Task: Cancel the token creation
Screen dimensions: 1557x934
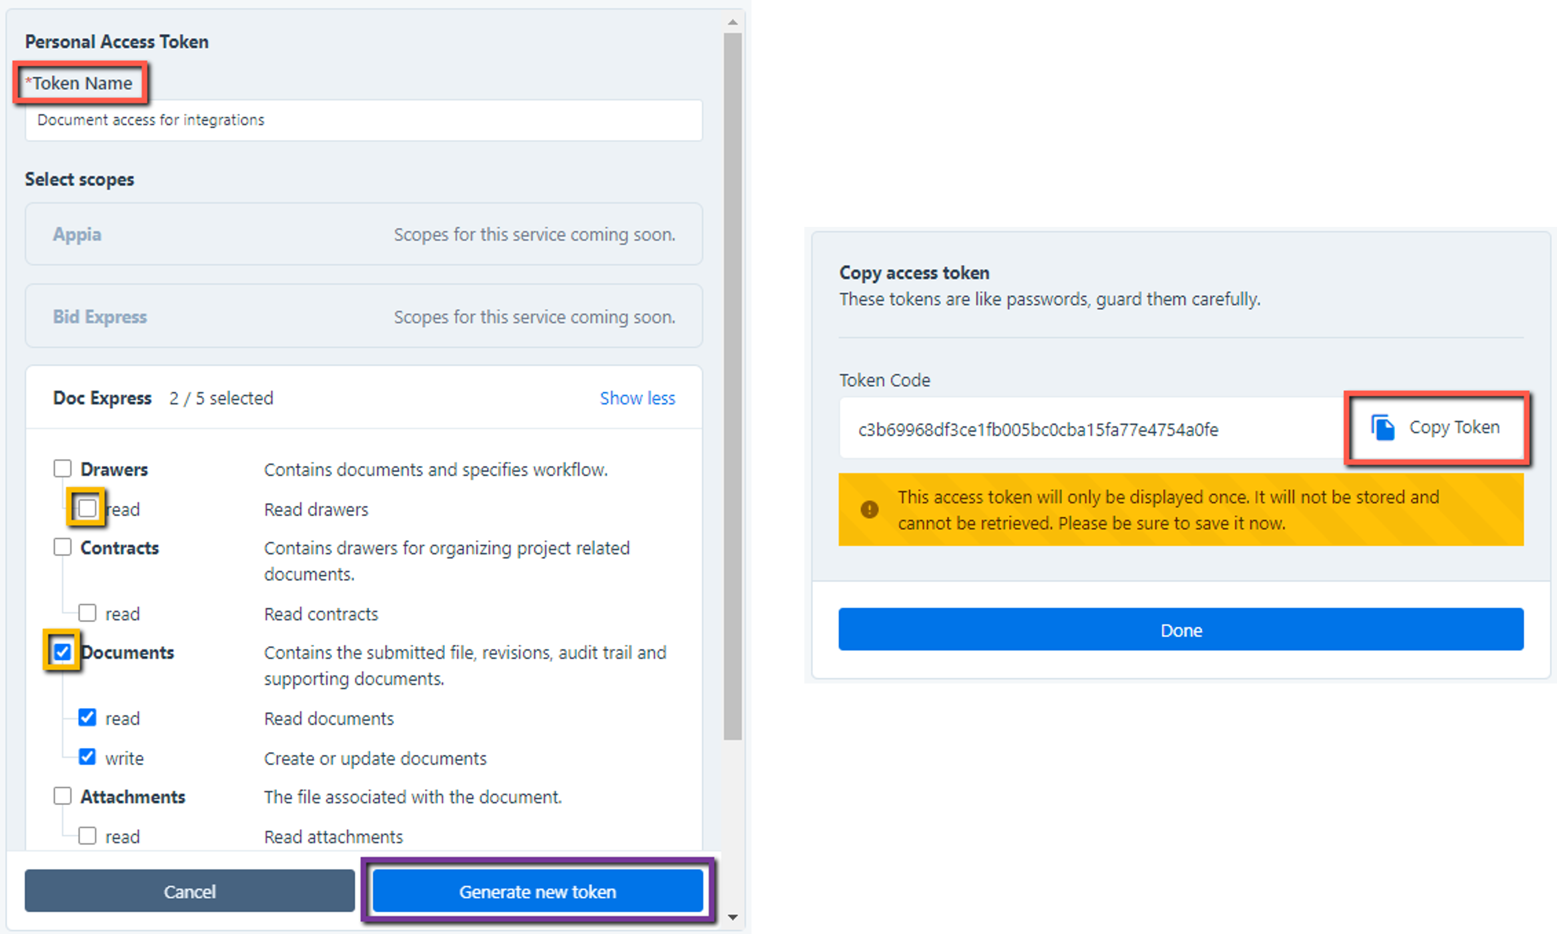Action: 189,891
